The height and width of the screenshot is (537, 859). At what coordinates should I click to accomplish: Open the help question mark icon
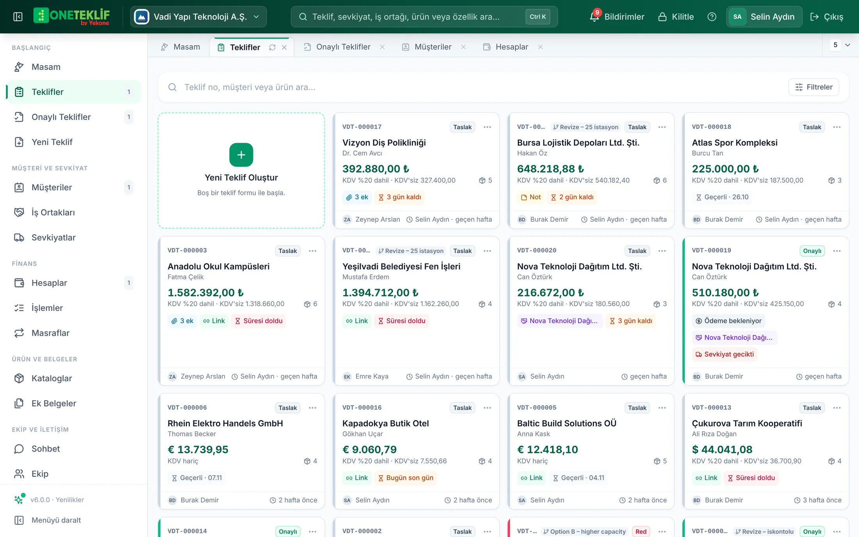[712, 17]
